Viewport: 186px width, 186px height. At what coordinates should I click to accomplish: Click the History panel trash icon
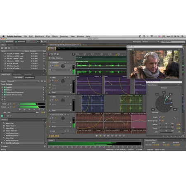pyautogui.click(x=45, y=146)
